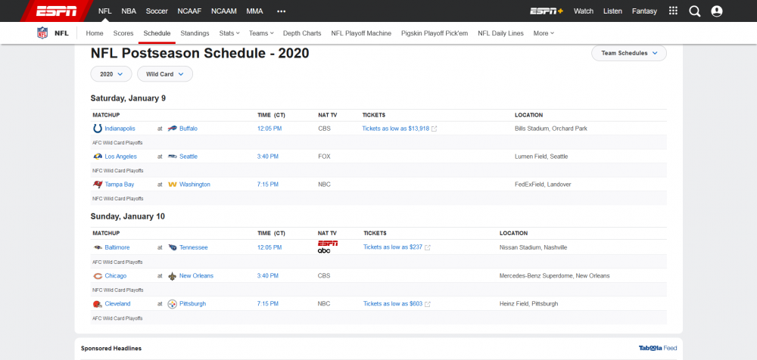Image resolution: width=757 pixels, height=360 pixels.
Task: Click the Tampa Bay Buccaneers logo
Action: tap(98, 185)
